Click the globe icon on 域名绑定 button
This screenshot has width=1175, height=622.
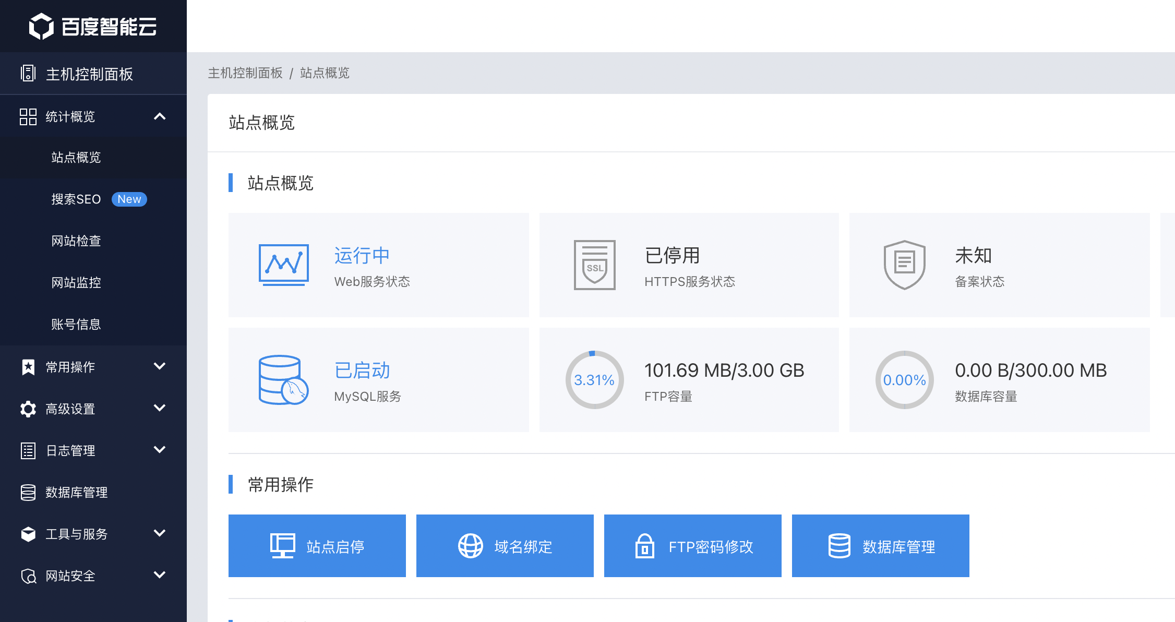[x=471, y=546]
